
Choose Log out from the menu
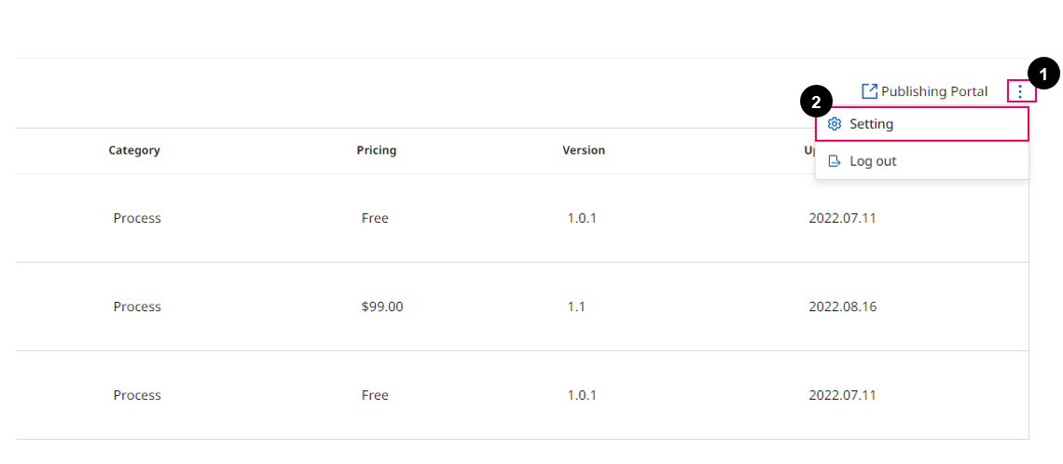click(873, 161)
